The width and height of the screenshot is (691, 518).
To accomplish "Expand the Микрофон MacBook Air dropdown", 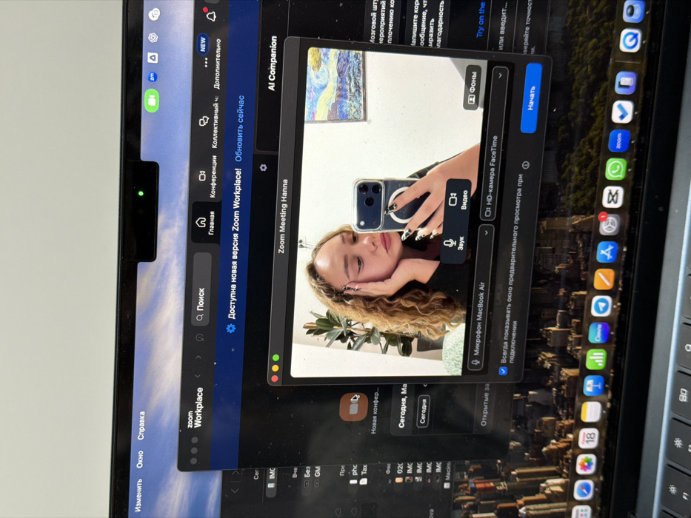I will tap(479, 297).
